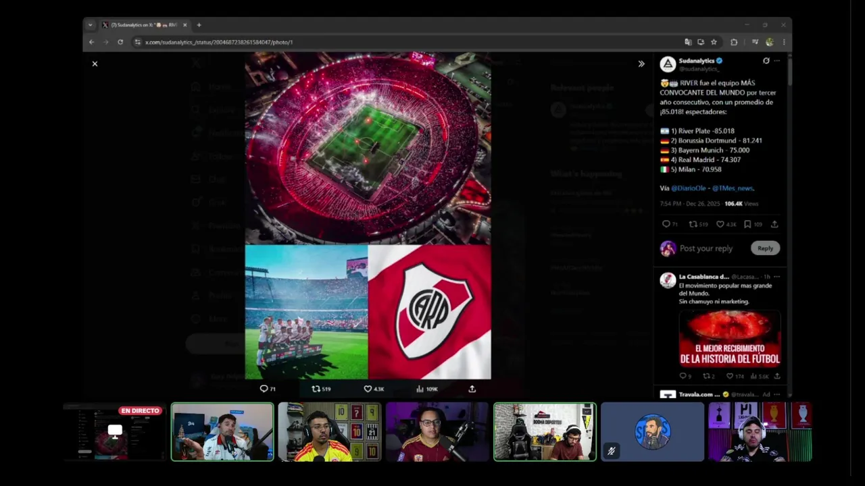Image resolution: width=865 pixels, height=486 pixels.
Task: Select the webcam of man with trophy shelf
Action: tap(760, 432)
